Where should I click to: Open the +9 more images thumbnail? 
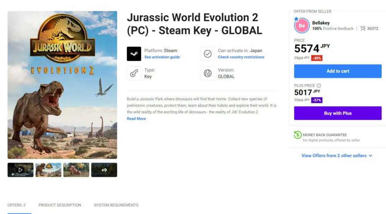pyautogui.click(x=104, y=170)
